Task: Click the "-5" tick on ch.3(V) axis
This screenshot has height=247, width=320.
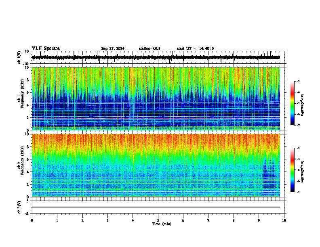Action: pos(27,214)
